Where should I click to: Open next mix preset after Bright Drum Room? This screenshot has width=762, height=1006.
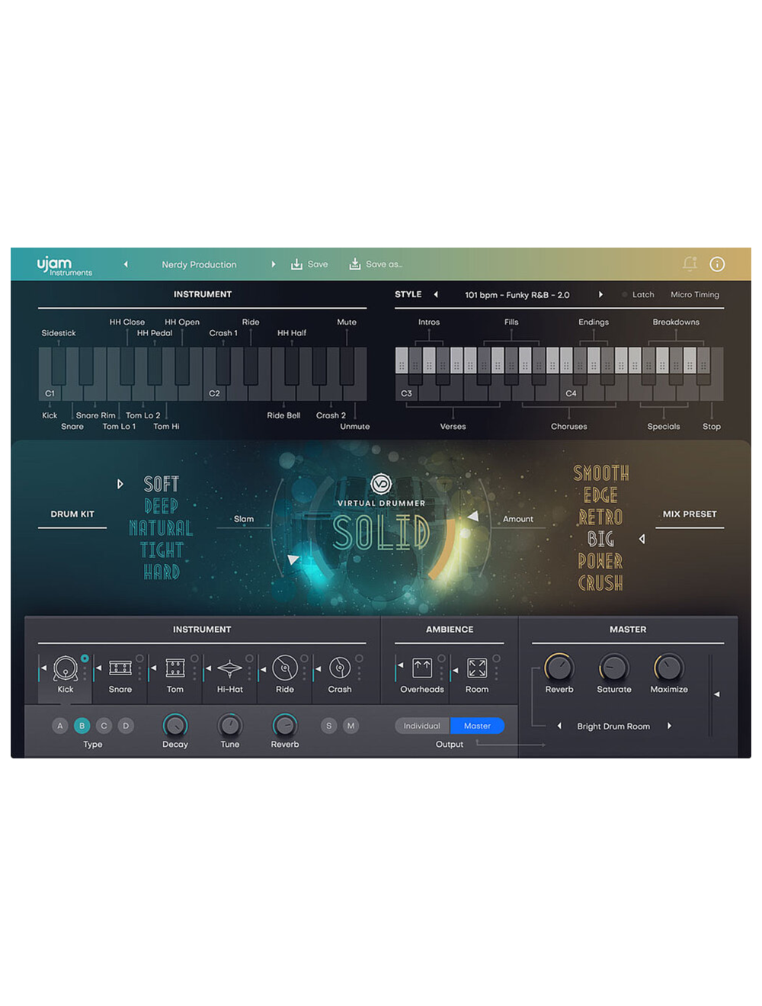point(671,726)
